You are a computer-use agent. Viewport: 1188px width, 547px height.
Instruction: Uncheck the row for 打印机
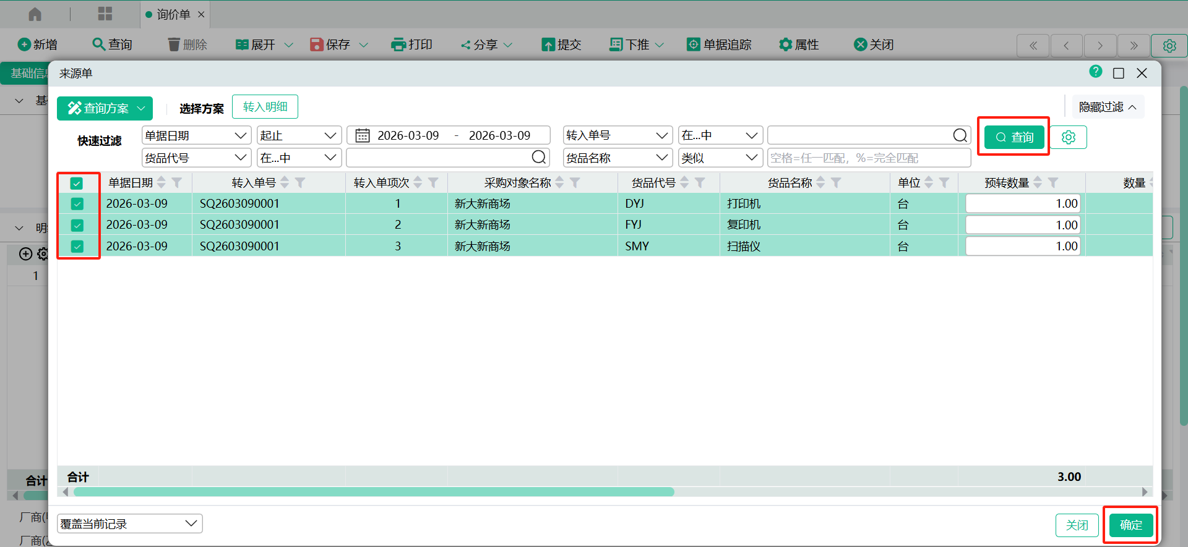click(x=77, y=204)
